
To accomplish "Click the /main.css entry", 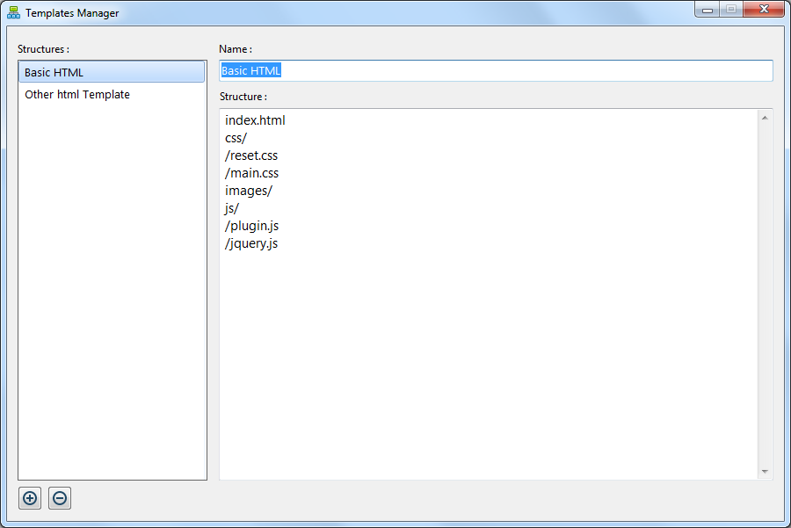I will [251, 173].
